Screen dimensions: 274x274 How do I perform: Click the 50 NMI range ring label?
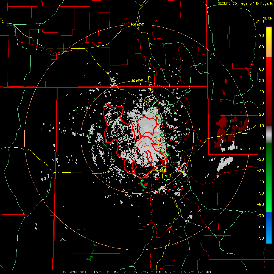coord(137,81)
